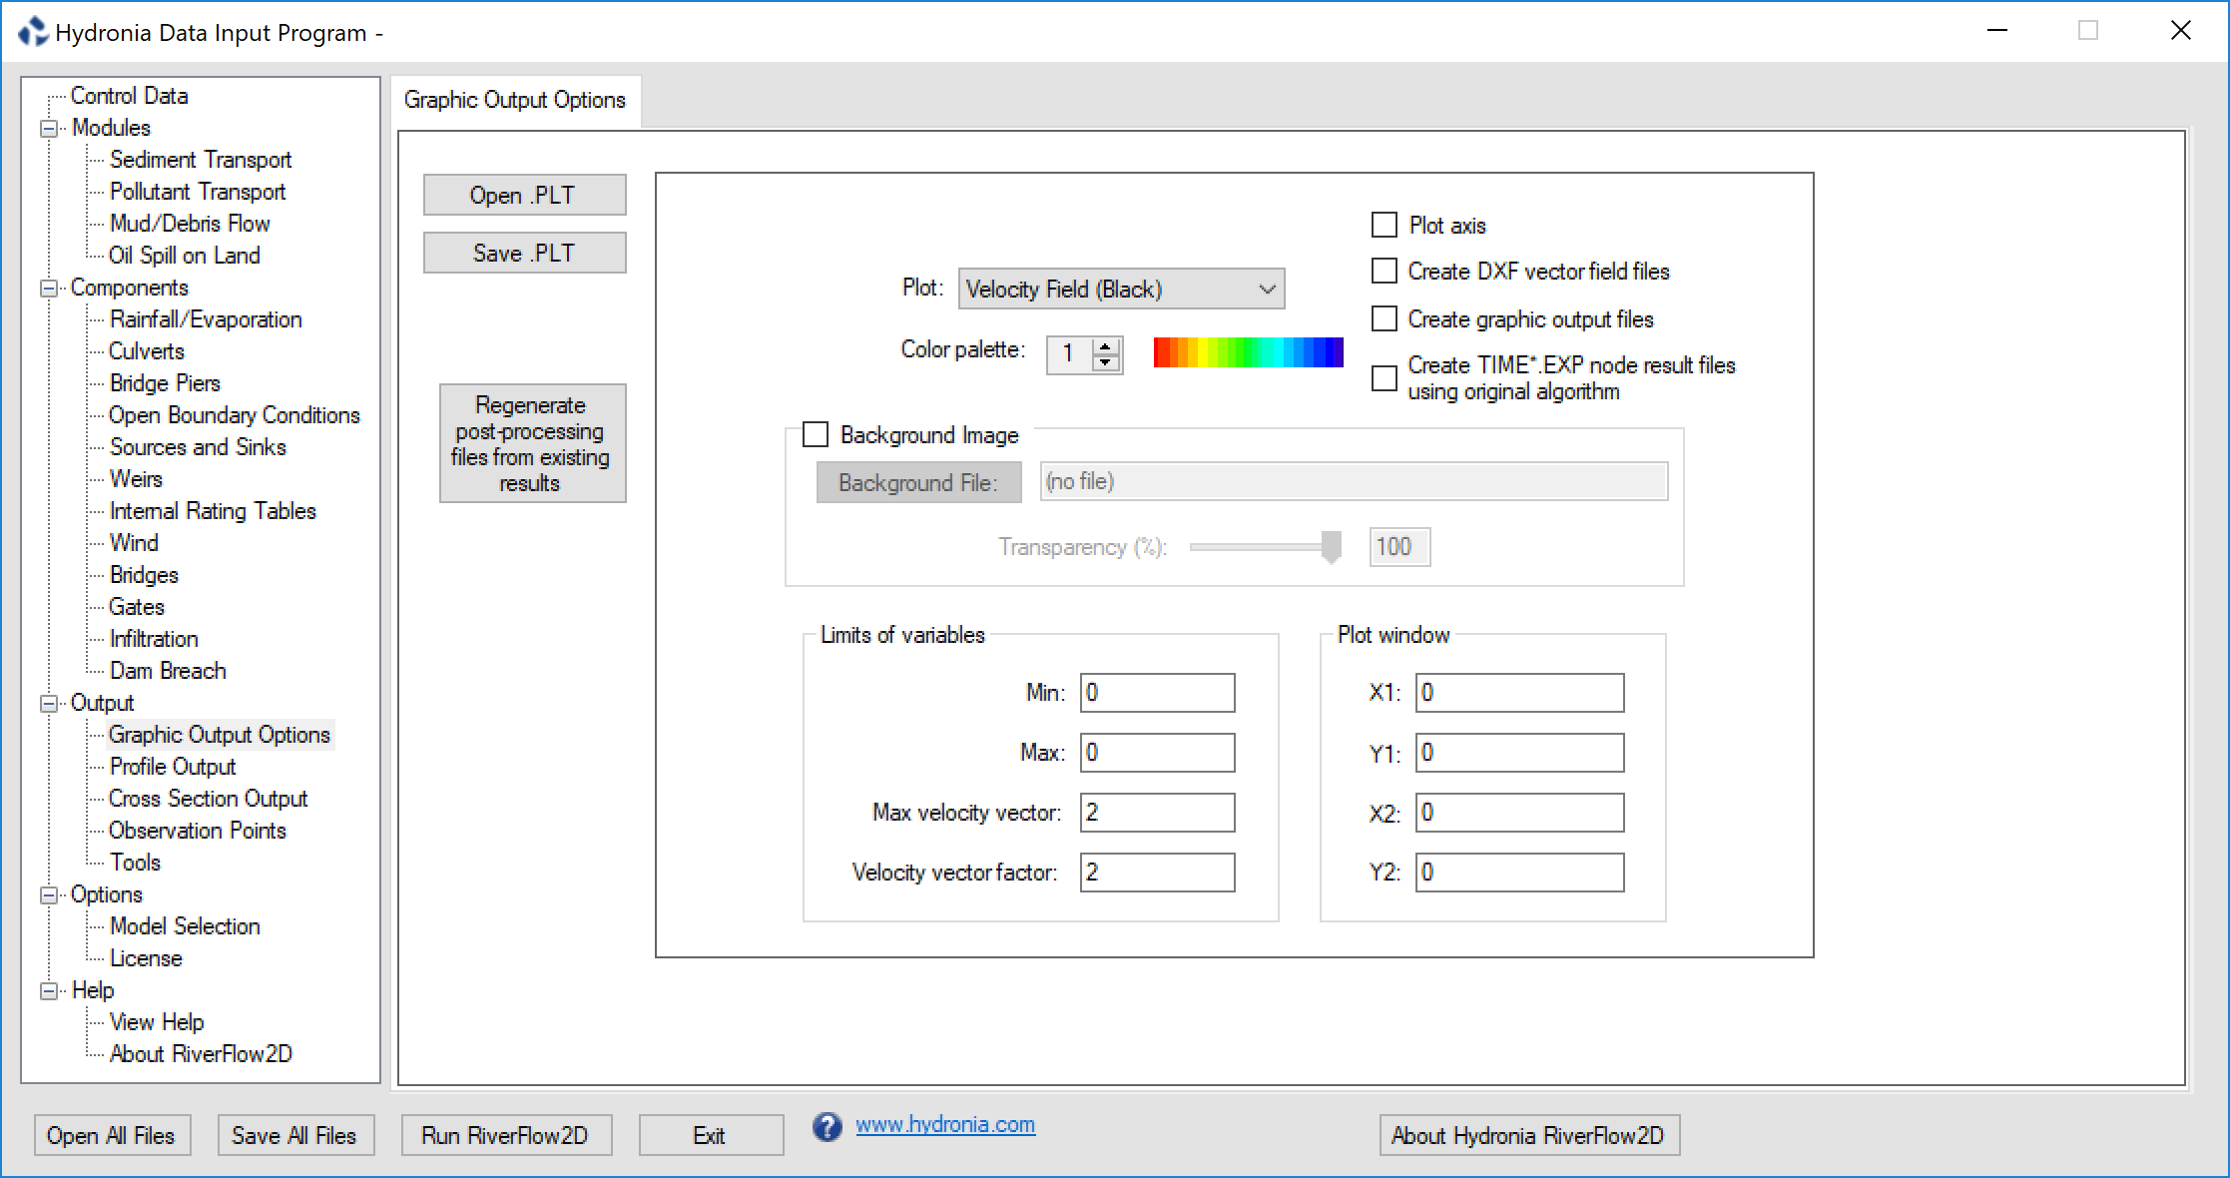The width and height of the screenshot is (2230, 1178).
Task: Click the X2 plot window field
Action: coord(1520,813)
